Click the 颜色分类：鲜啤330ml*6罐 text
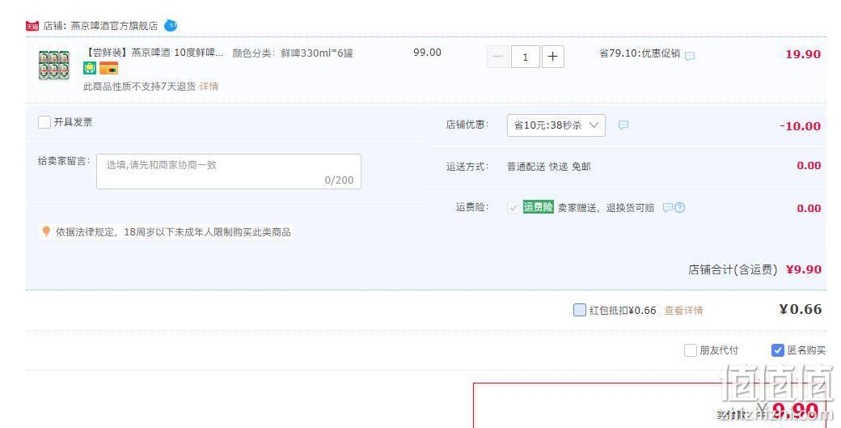The width and height of the screenshot is (841, 428). 293,53
